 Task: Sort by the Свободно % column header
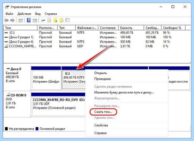tap(173, 28)
